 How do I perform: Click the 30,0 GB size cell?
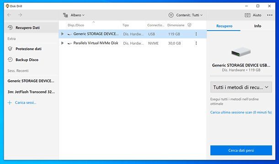(x=174, y=43)
